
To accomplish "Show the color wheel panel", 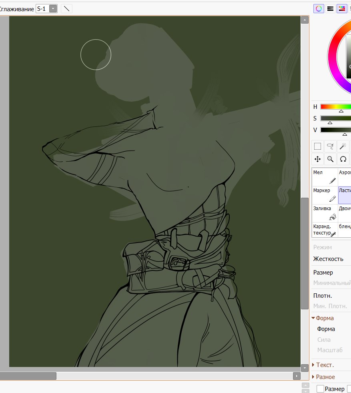I will point(319,9).
